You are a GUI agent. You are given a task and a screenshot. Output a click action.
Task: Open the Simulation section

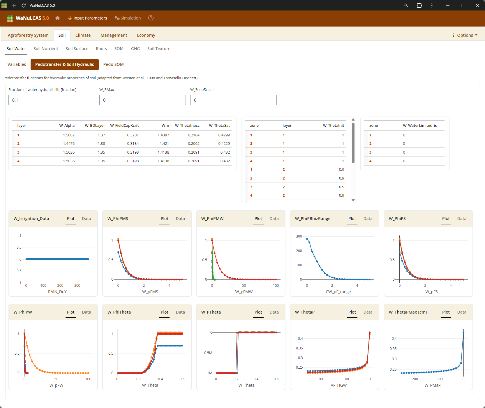(128, 18)
